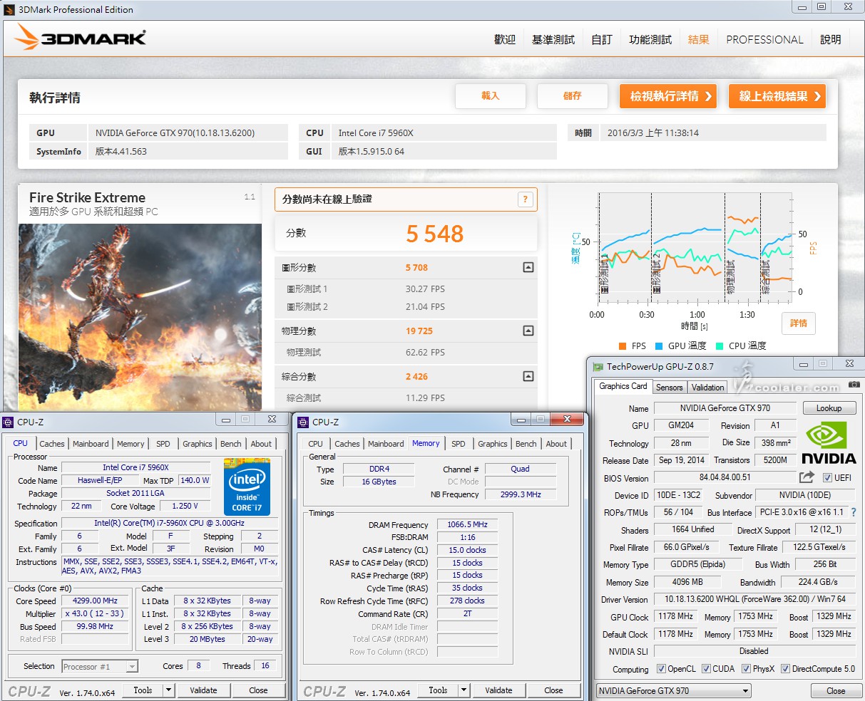Switch to Sensors tab in GPU-Z
865x701 pixels.
pos(670,388)
